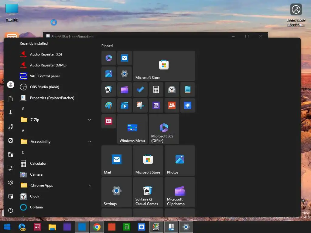Image resolution: width=311 pixels, height=233 pixels.
Task: Open the small Solitaire cards tile
Action: [109, 89]
